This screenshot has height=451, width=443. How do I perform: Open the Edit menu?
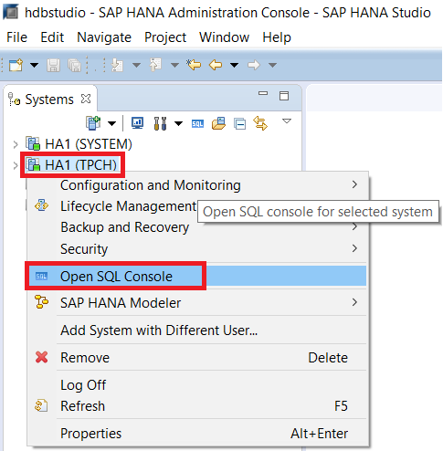click(52, 37)
